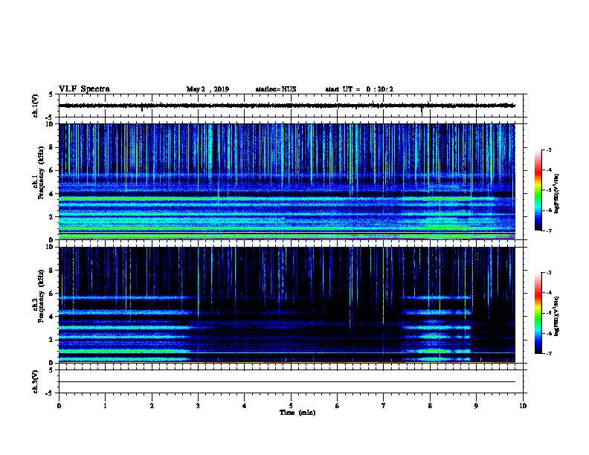589x455 pixels.
Task: Click time axis tick label "9"
Action: point(476,406)
